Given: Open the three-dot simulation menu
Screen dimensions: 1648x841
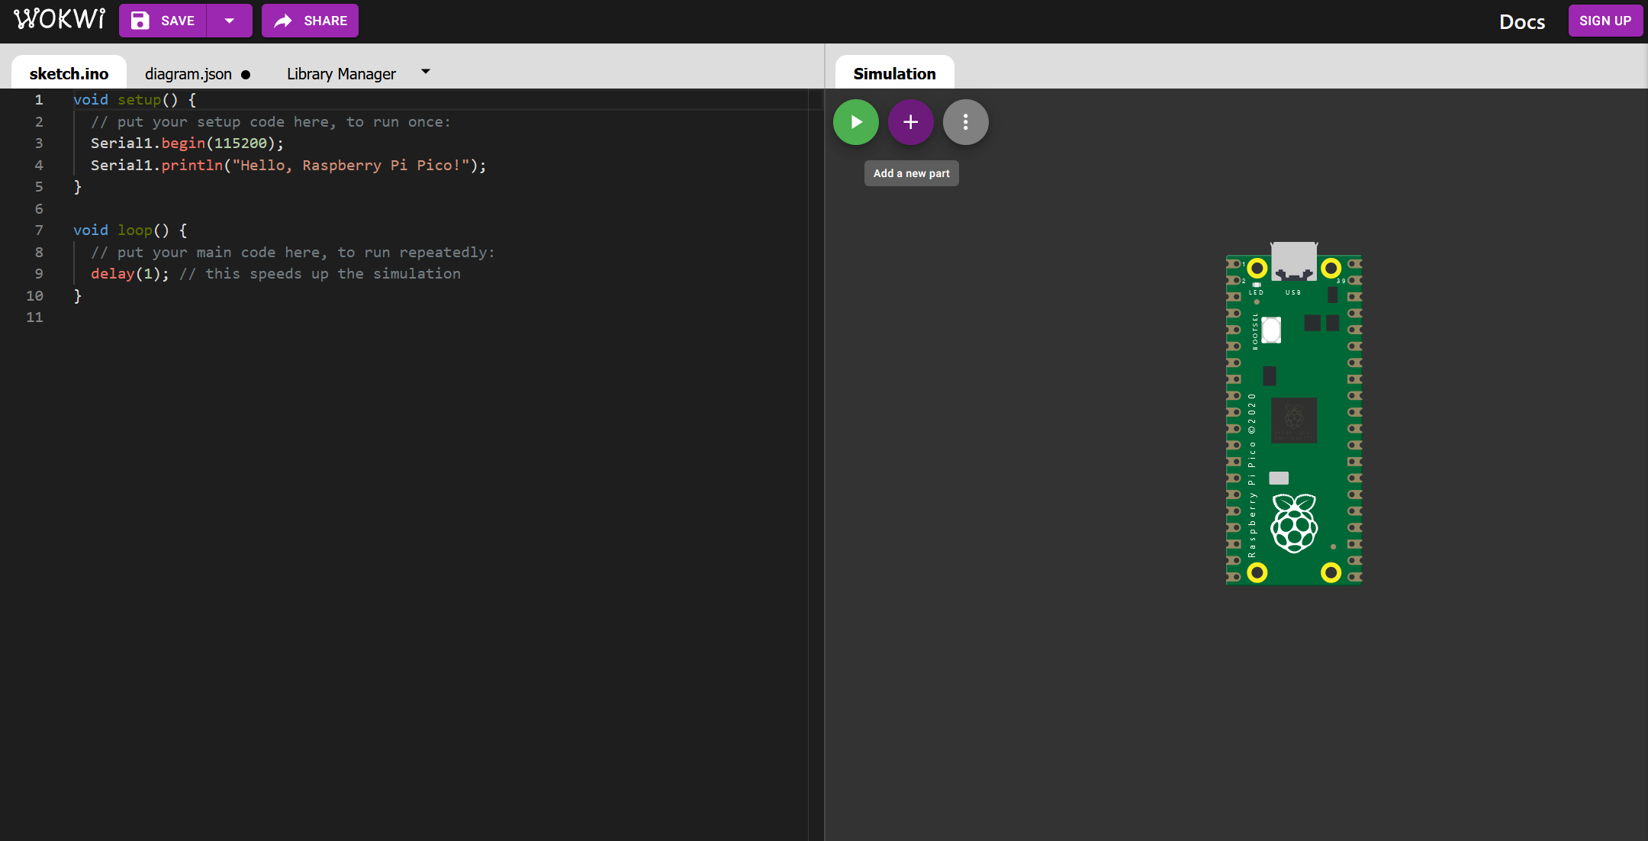Looking at the screenshot, I should point(966,122).
